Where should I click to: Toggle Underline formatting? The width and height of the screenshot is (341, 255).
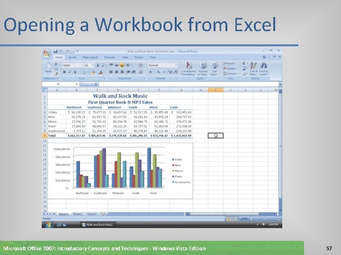tap(75, 72)
